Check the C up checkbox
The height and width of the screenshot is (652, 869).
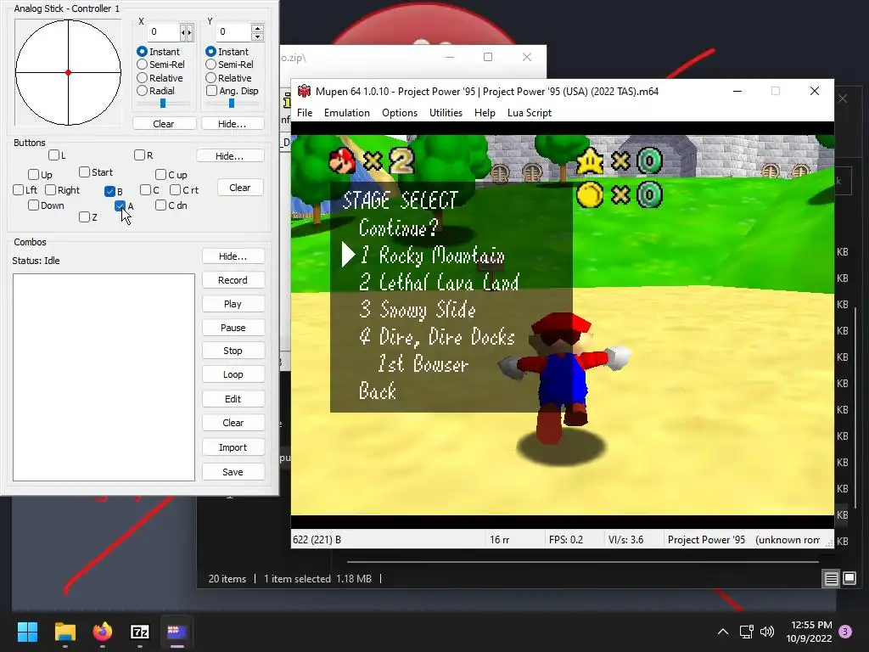coord(160,175)
